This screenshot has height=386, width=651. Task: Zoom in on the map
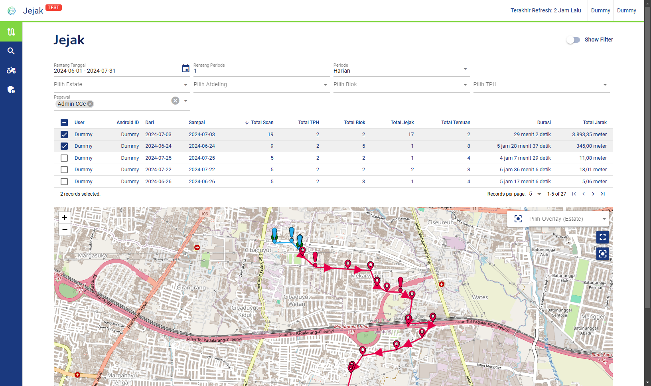click(x=65, y=218)
